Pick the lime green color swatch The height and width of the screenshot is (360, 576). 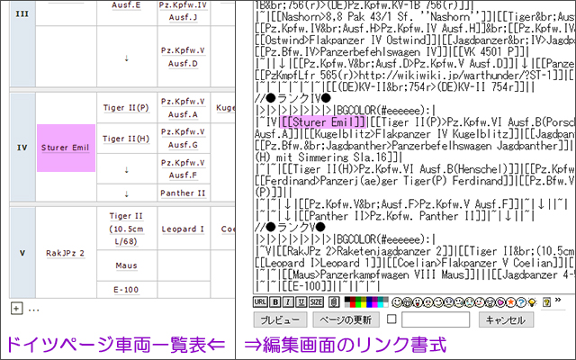click(x=358, y=304)
